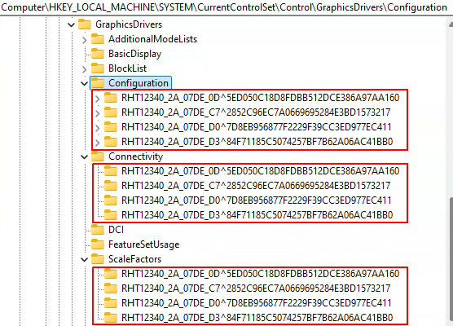Click the ScaleFactors folder icon
The image size is (453, 326).
[x=98, y=259]
